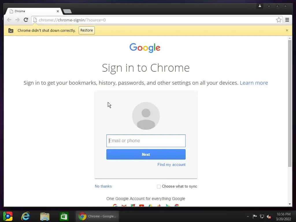The width and height of the screenshot is (296, 222).
Task: Click the scrollbar down arrow
Action: (x=290, y=204)
